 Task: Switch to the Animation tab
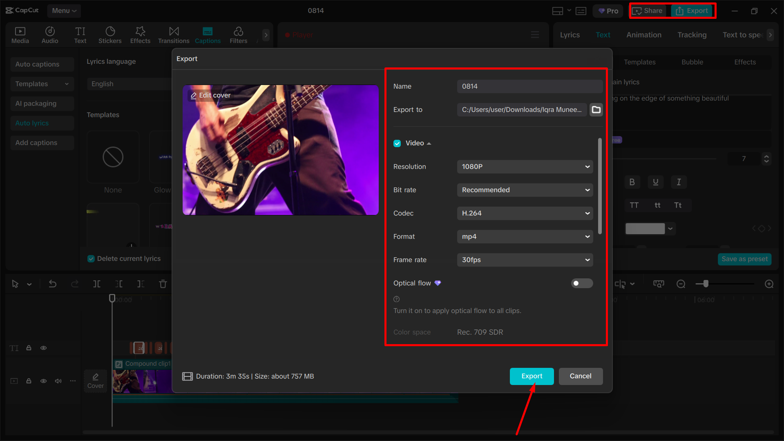coord(643,35)
